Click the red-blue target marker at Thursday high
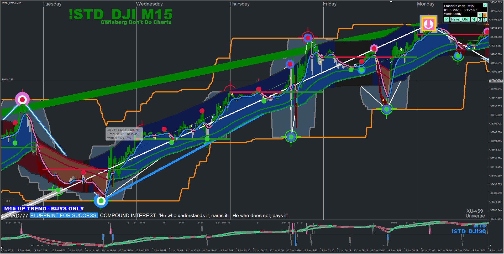This screenshot has height=254, width=504. tap(308, 38)
